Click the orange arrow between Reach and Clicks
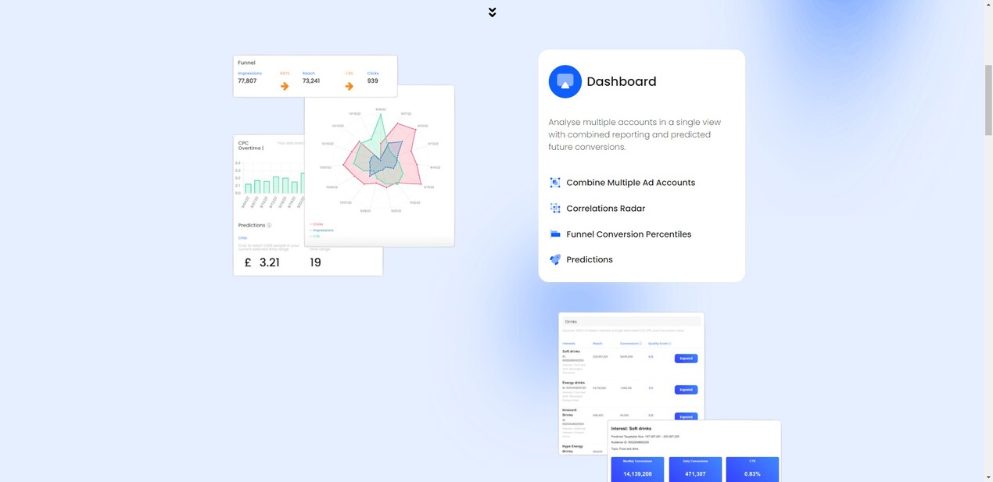Viewport: 993px width, 482px height. click(349, 86)
